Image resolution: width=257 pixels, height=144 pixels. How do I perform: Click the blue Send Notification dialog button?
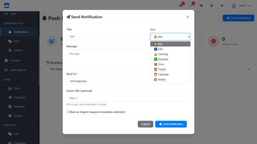pos(171,124)
